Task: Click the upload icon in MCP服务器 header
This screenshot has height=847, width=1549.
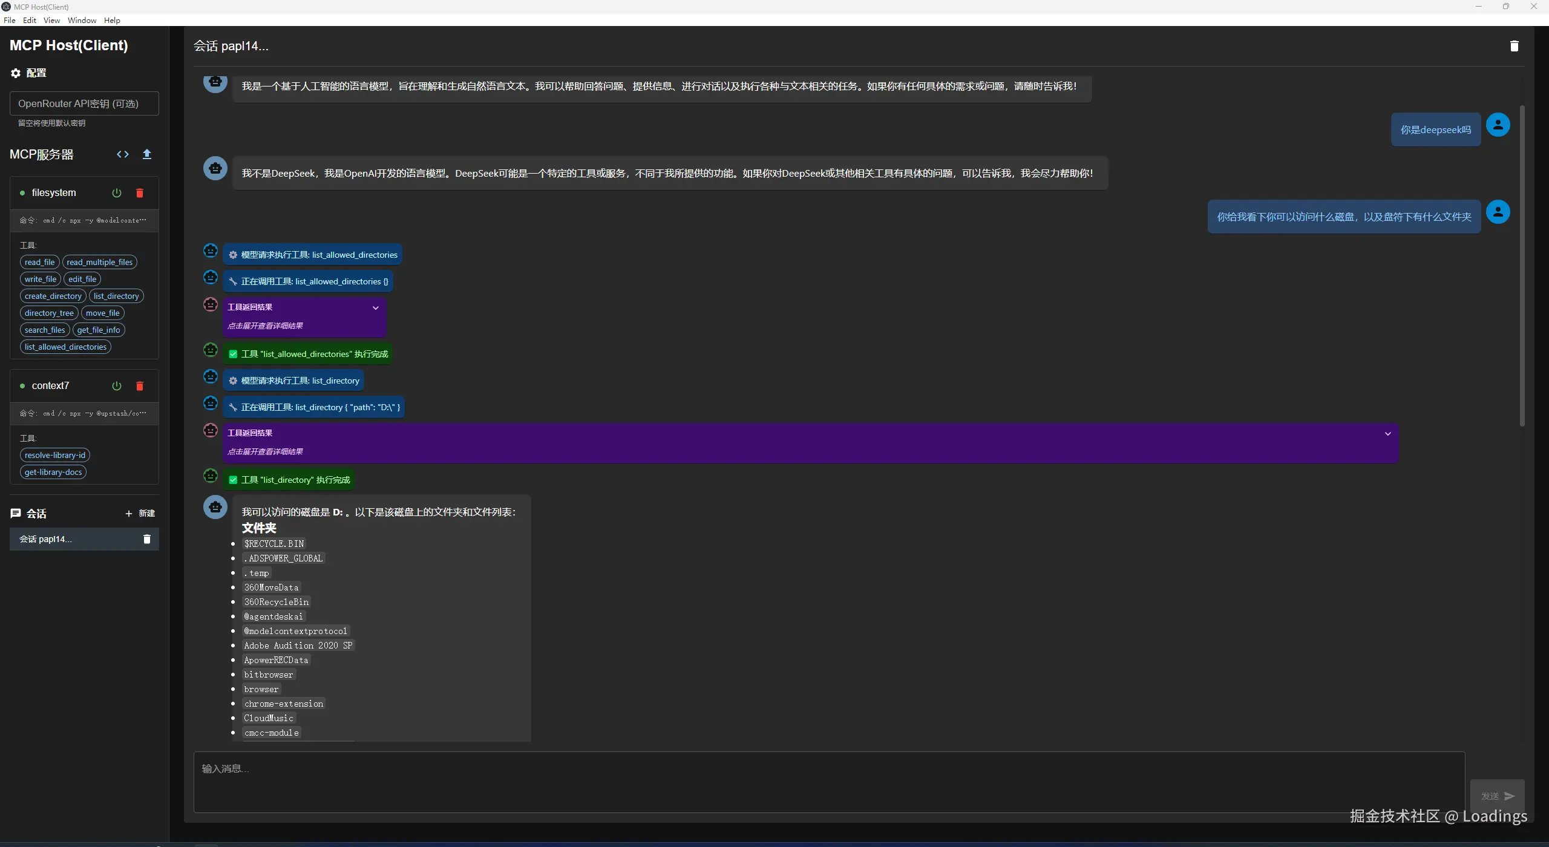Action: pos(147,154)
